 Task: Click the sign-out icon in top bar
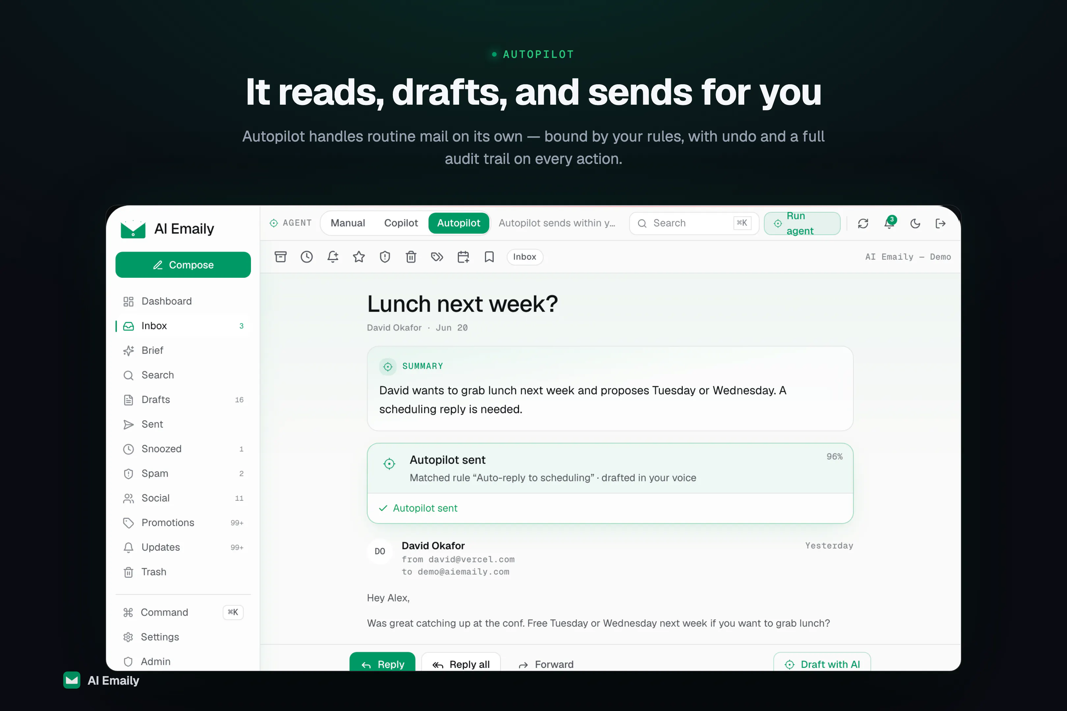pyautogui.click(x=941, y=223)
